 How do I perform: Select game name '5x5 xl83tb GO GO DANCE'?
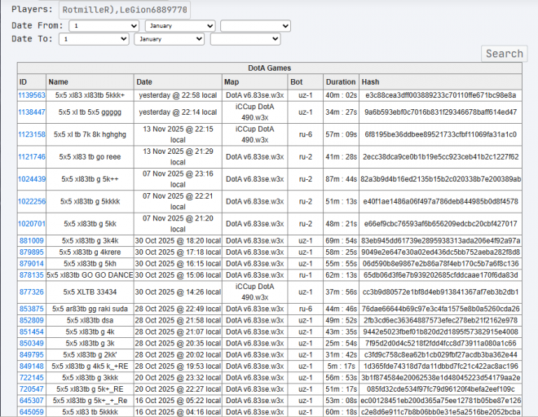click(x=90, y=275)
